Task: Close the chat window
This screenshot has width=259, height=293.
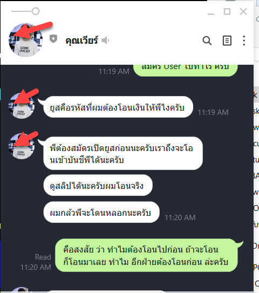Action: point(243,11)
